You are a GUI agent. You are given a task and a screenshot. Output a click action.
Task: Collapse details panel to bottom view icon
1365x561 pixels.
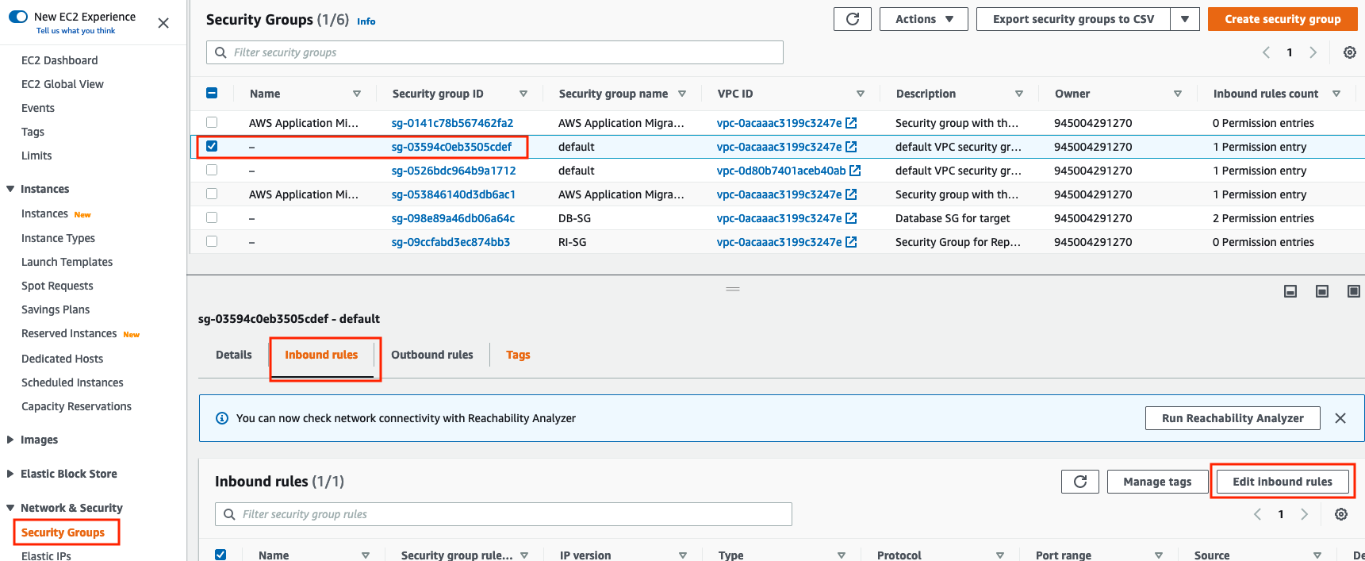(1290, 291)
